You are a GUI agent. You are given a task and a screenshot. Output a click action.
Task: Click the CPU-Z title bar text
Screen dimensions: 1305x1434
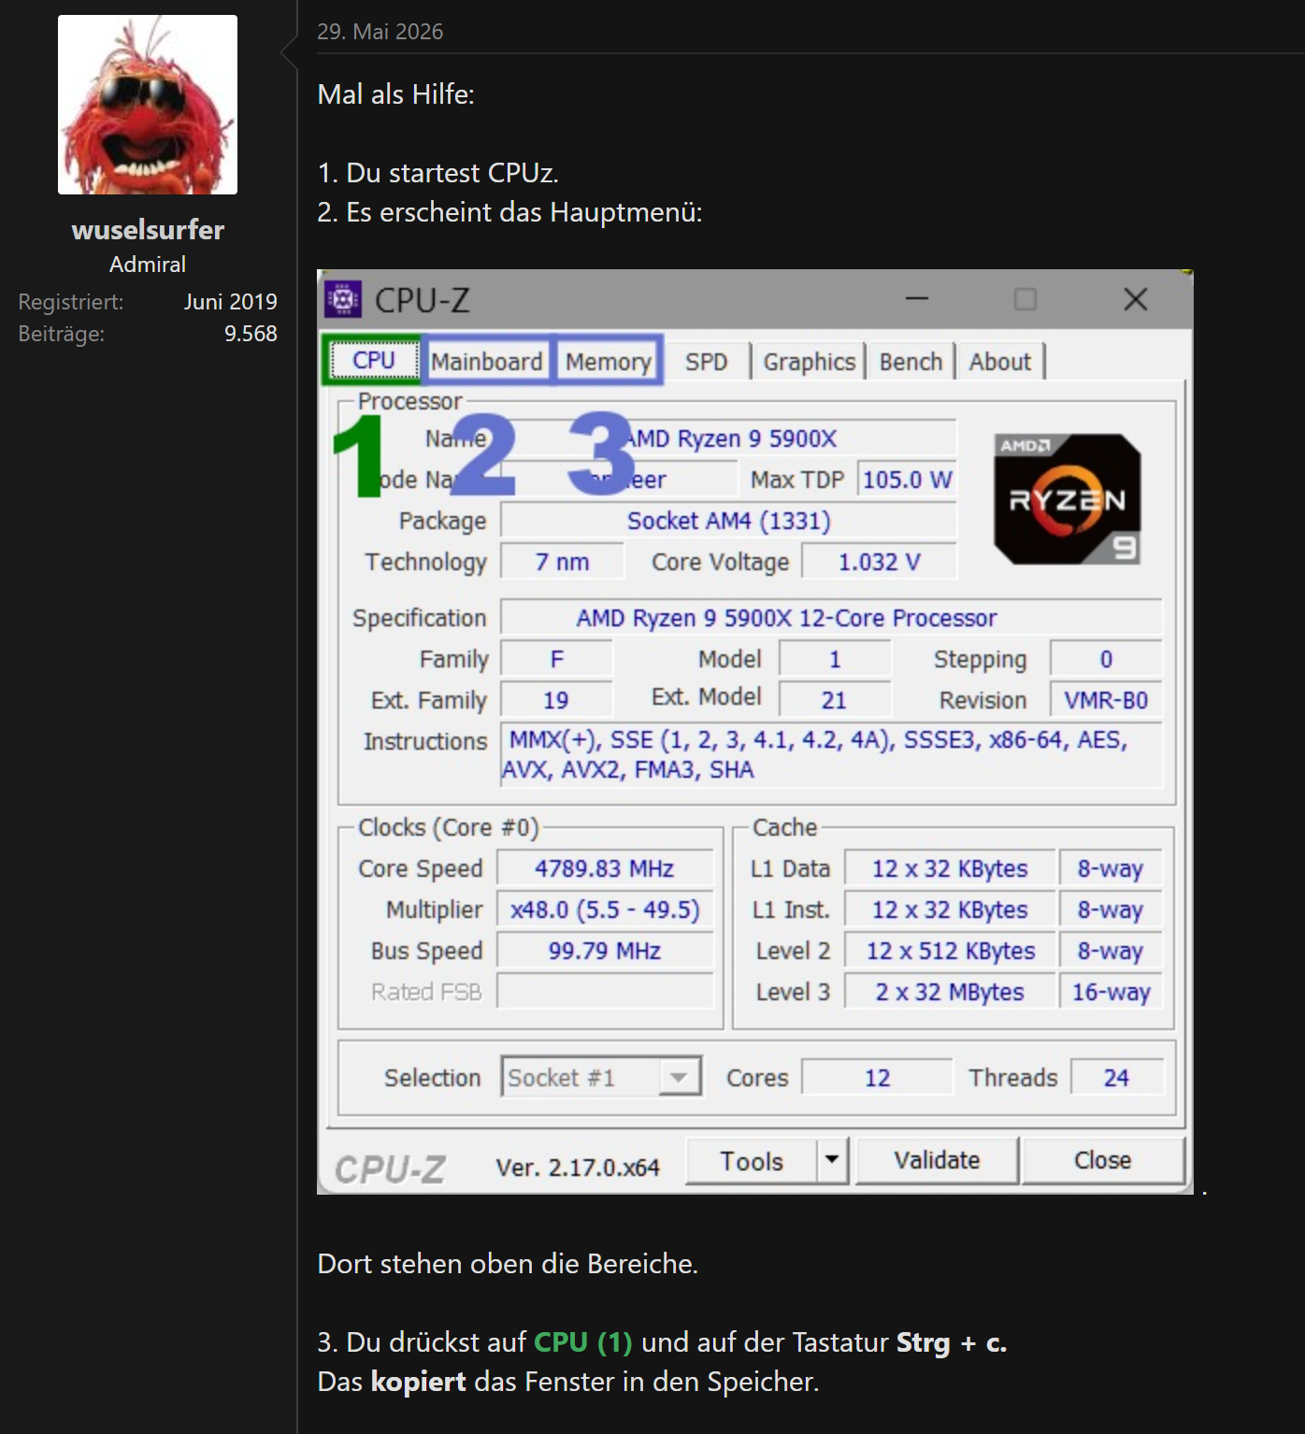tap(423, 300)
